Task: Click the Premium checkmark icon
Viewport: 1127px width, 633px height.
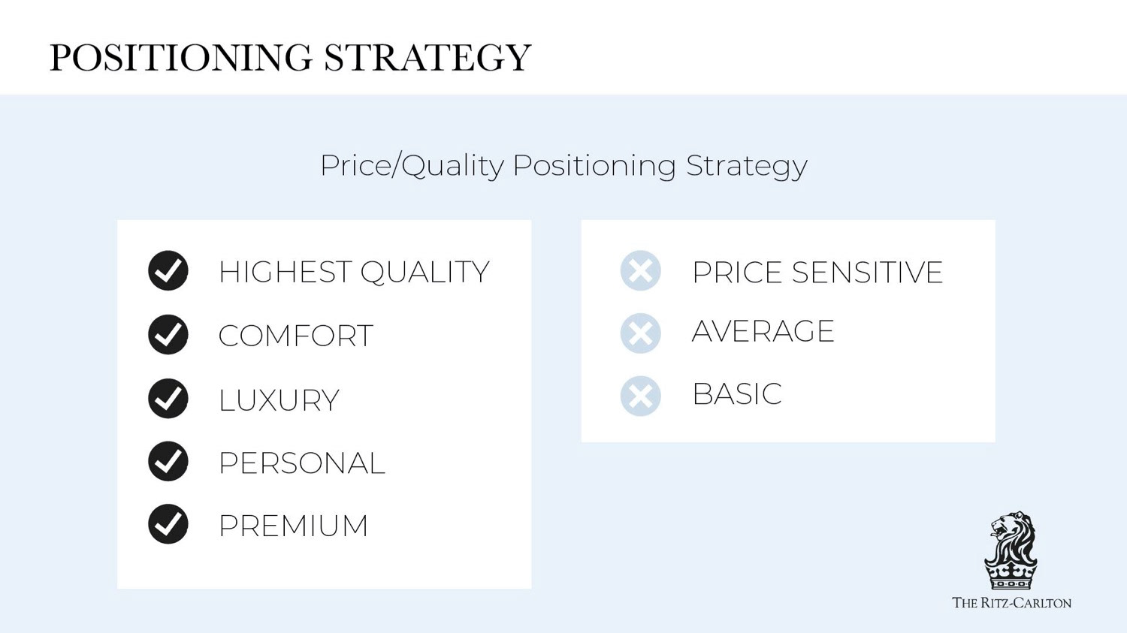Action: coord(168,524)
